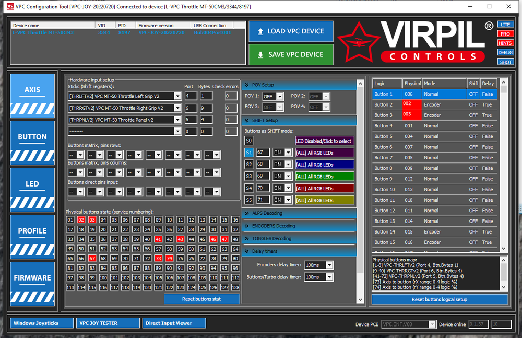This screenshot has width=522, height=338.
Task: Click the Virpil star logo
Action: [x=359, y=42]
